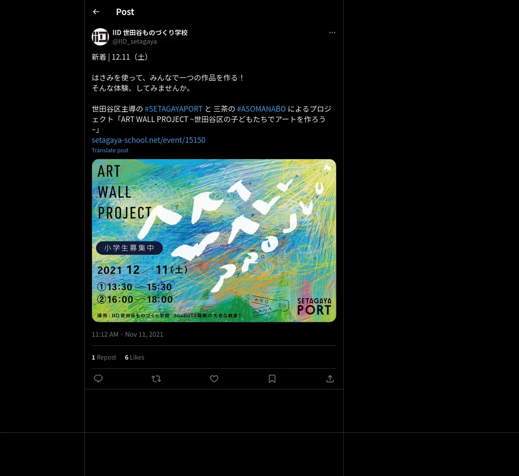Share the post via upload icon
The image size is (519, 476).
330,379
